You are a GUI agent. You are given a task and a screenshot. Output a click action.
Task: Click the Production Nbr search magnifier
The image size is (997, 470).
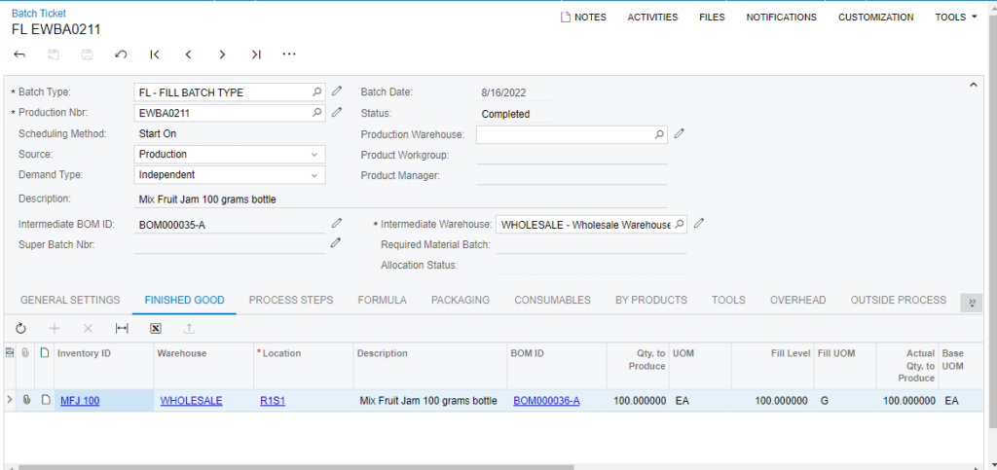316,113
